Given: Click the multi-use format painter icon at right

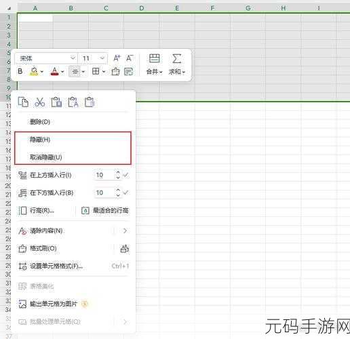Looking at the screenshot, I should click(x=125, y=249).
